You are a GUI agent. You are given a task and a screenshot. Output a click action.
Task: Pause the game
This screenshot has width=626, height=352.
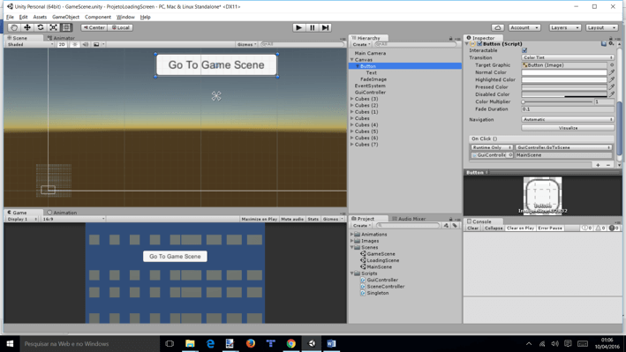pyautogui.click(x=313, y=27)
